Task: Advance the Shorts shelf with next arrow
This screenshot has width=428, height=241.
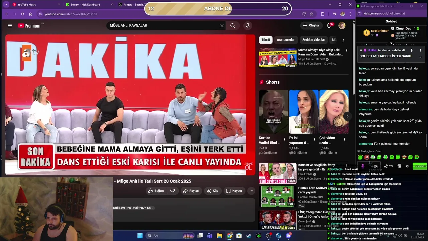Action: [348, 116]
